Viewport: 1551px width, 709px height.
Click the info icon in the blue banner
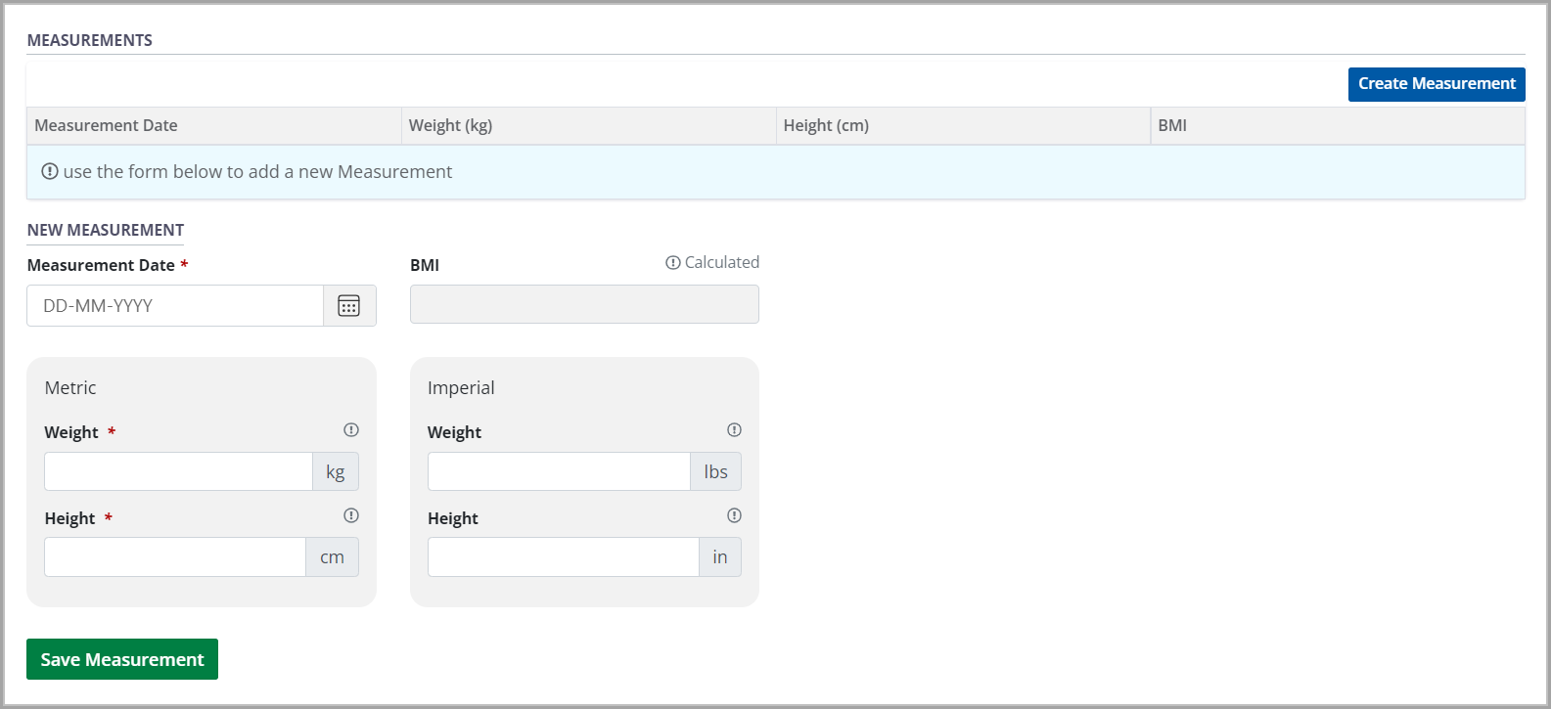tap(49, 172)
